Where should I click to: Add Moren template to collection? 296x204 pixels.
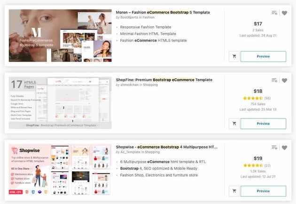click(x=274, y=13)
